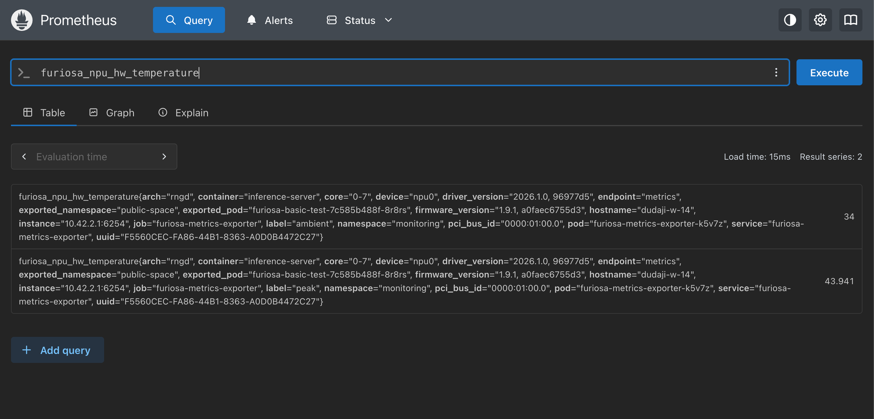This screenshot has height=419, width=874.
Task: Step evaluation time backward with left chevron
Action: (x=24, y=157)
